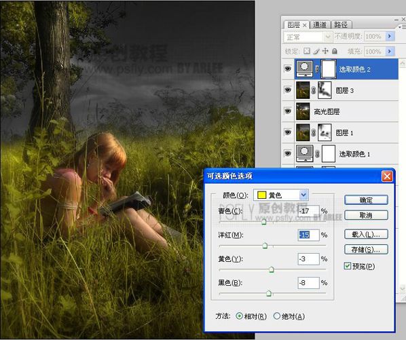Click link icon on 选取颜色 1 layer

click(317, 153)
